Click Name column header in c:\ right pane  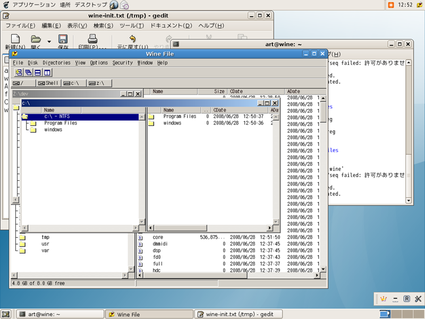point(181,110)
